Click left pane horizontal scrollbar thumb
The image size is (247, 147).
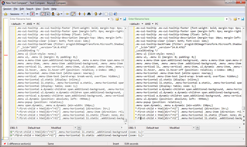79,128
